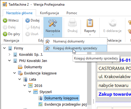
Task: Click the Lata binders icon
Action: [x=25, y=79]
